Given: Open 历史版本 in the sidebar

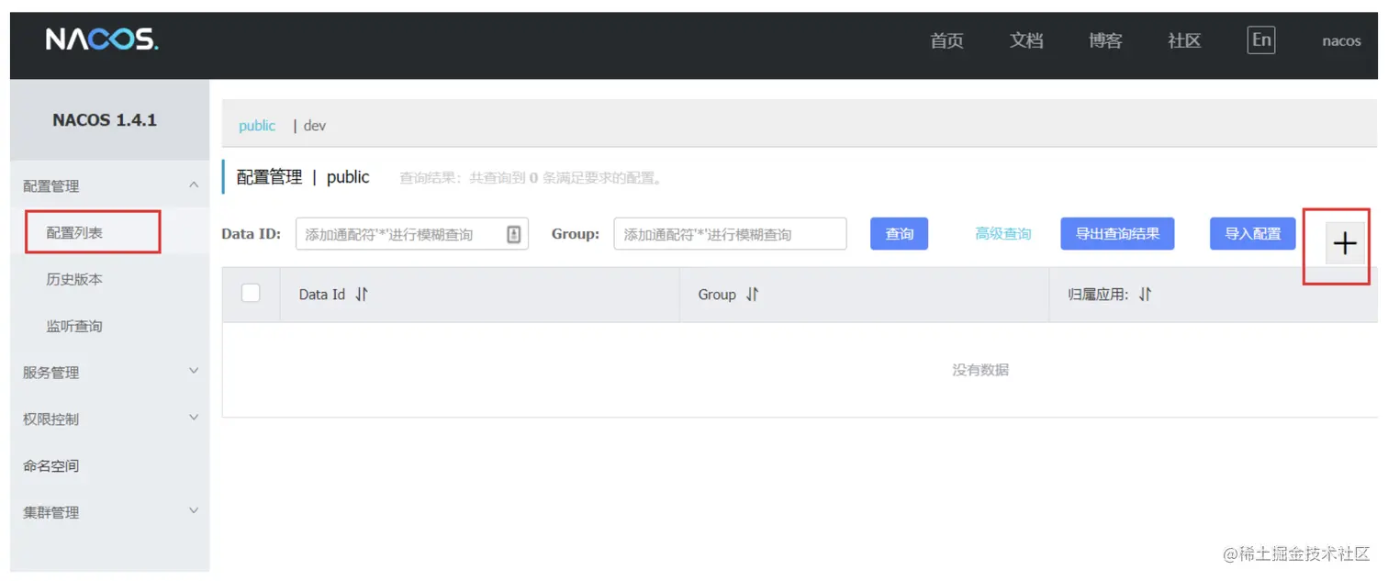Looking at the screenshot, I should 74,279.
